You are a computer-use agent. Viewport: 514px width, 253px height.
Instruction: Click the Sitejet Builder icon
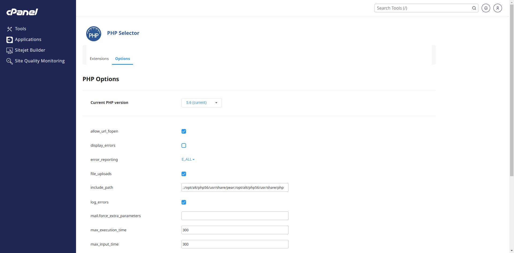[x=10, y=50]
